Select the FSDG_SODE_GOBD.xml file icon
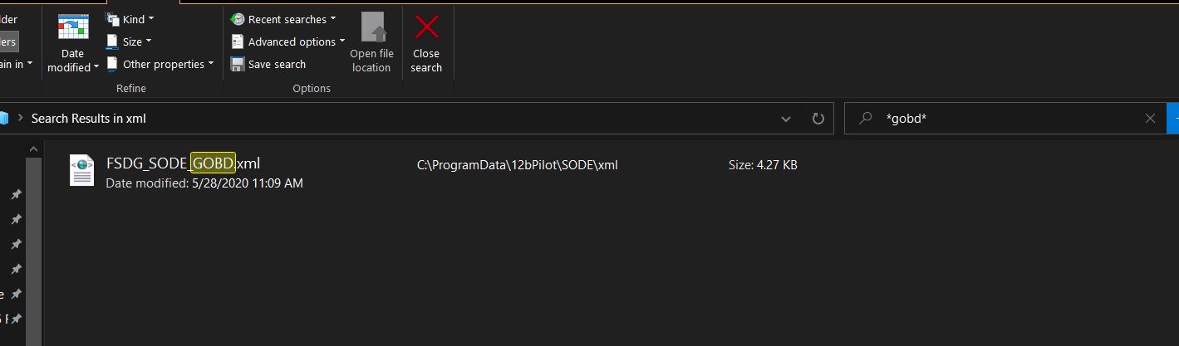1179x346 pixels. tap(81, 170)
